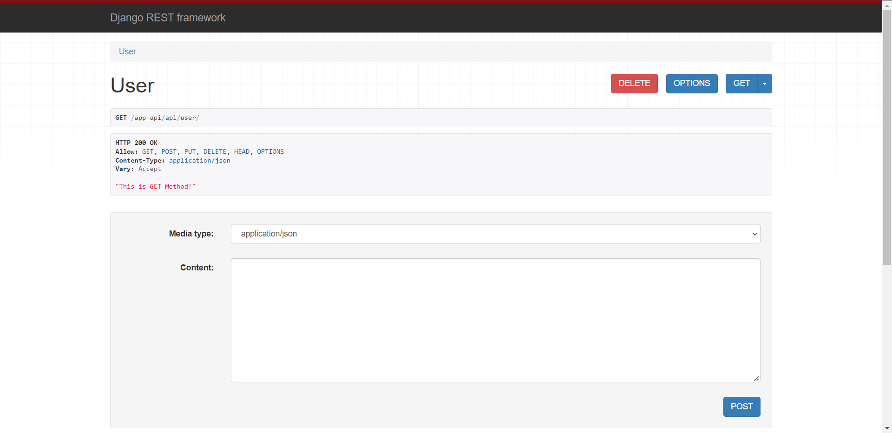Open the Media type select box
Image resolution: width=892 pixels, height=433 pixels.
coord(495,234)
